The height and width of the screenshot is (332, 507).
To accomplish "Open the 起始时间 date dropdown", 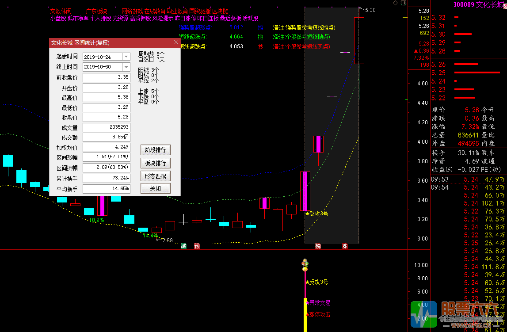I will click(126, 57).
